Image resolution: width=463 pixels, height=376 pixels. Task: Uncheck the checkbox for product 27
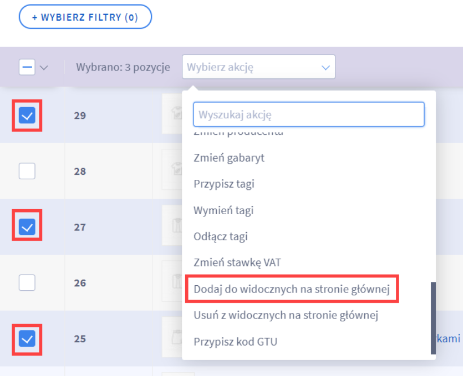click(x=27, y=227)
